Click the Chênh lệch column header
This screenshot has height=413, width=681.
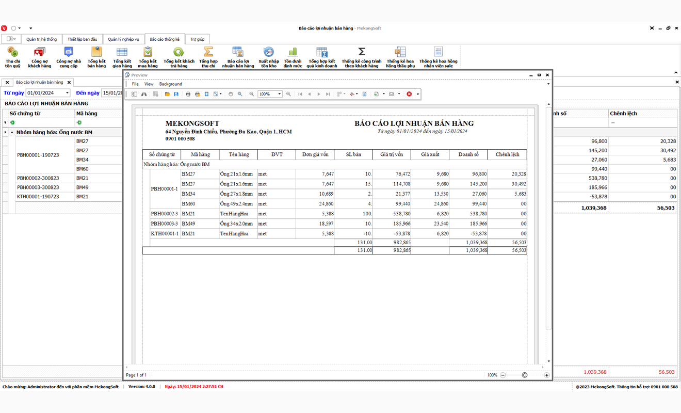pos(623,114)
